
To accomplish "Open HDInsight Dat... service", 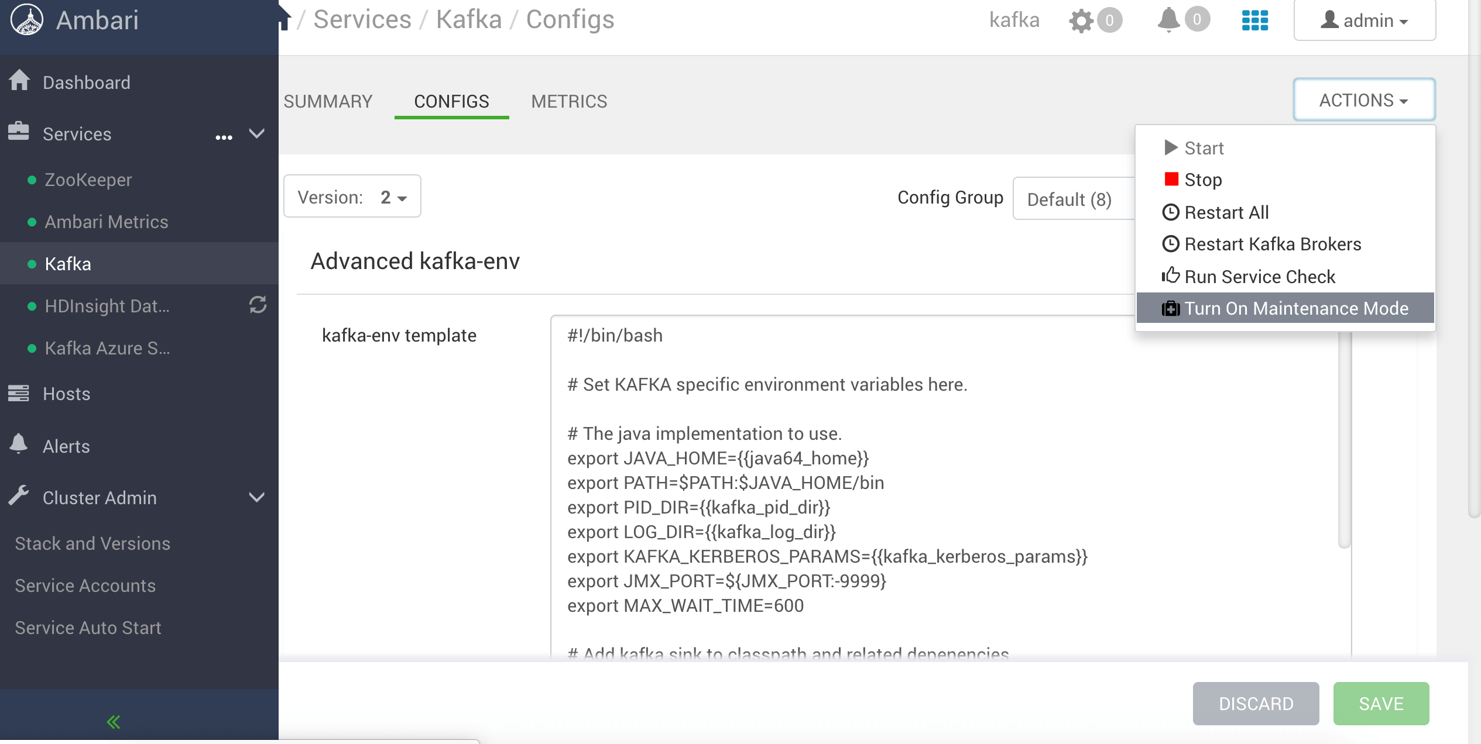I will tap(107, 306).
